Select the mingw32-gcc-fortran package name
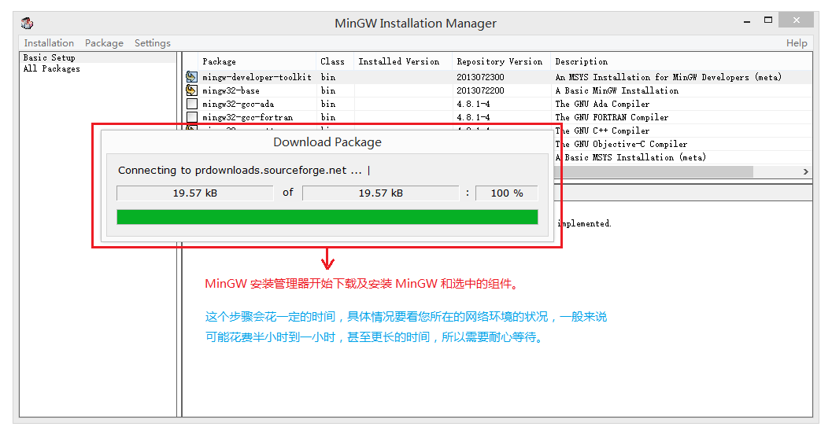The width and height of the screenshot is (832, 434). click(247, 117)
